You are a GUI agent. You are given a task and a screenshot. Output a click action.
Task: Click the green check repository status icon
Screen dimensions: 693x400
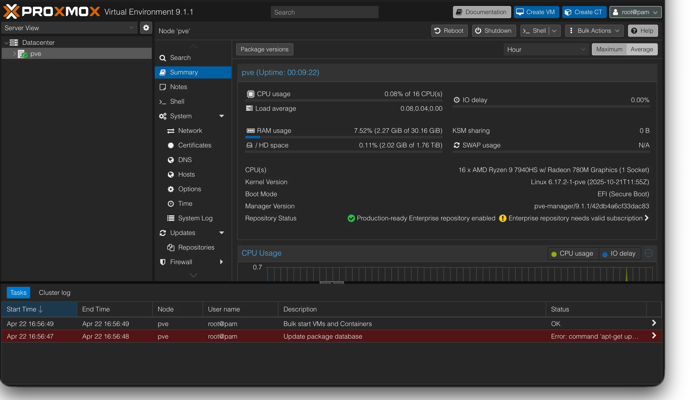[351, 218]
